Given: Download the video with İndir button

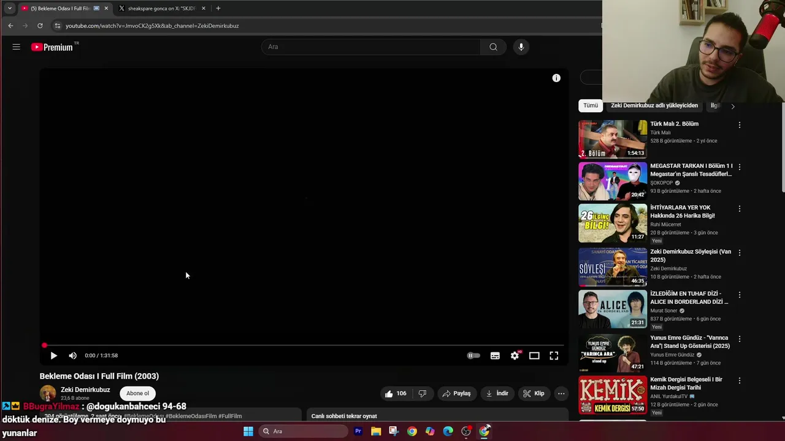Looking at the screenshot, I should click(497, 394).
